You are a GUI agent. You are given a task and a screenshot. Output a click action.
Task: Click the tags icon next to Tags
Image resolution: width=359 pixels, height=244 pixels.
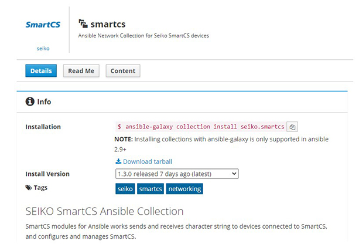29,188
